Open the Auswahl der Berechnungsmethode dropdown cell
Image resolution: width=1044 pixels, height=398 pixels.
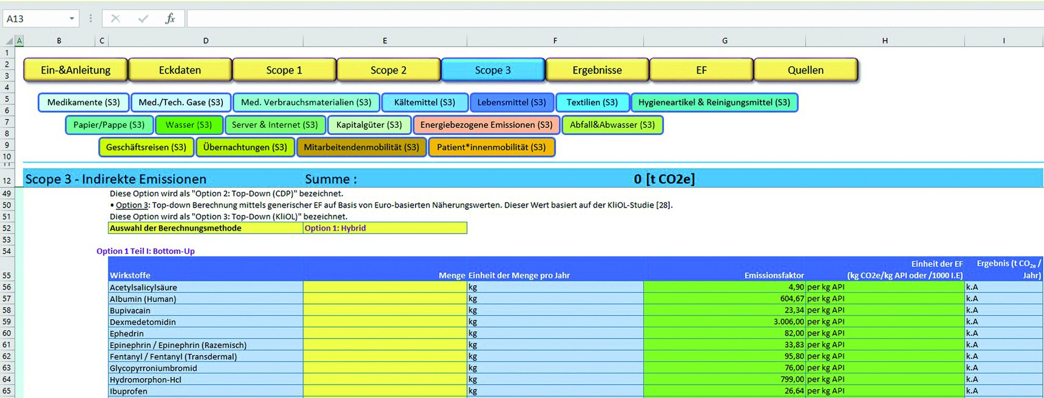[385, 228]
